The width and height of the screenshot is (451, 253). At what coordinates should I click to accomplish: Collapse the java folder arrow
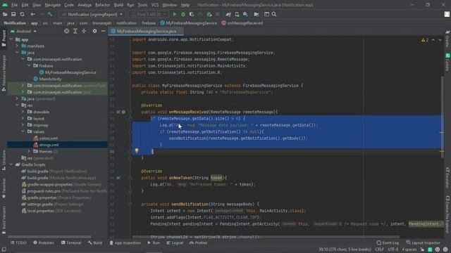pos(17,53)
